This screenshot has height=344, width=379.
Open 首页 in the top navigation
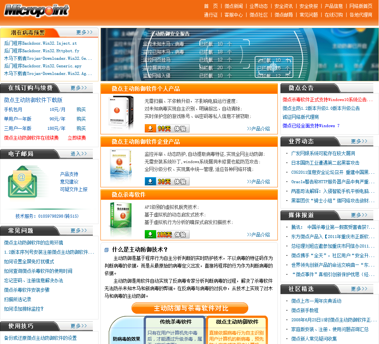(x=211, y=6)
